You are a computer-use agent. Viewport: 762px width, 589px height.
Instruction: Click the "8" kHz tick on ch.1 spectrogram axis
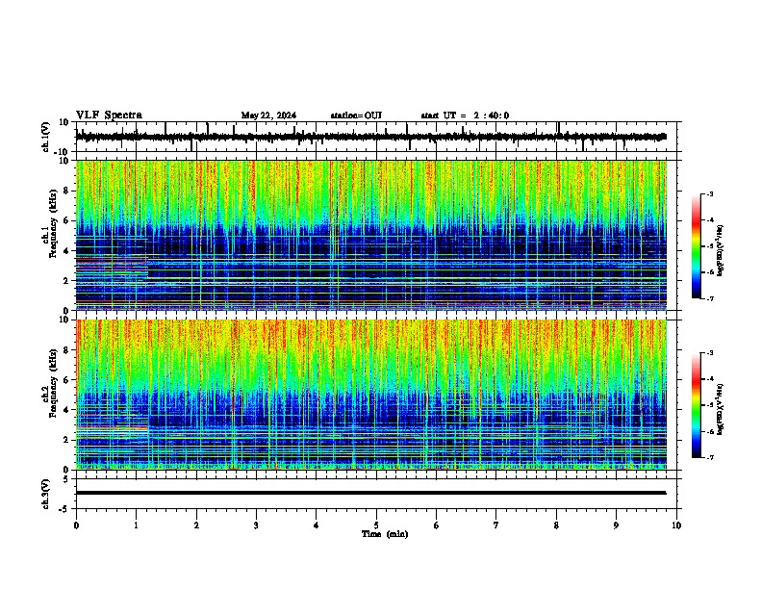click(66, 191)
